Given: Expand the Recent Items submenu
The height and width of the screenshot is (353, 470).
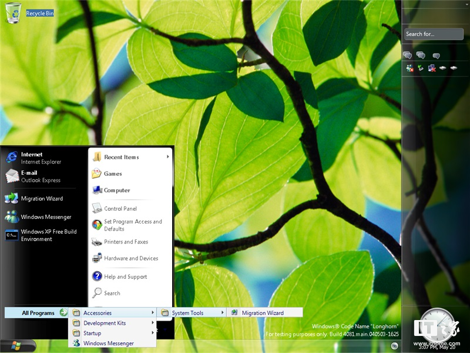Looking at the screenshot, I should coord(131,157).
